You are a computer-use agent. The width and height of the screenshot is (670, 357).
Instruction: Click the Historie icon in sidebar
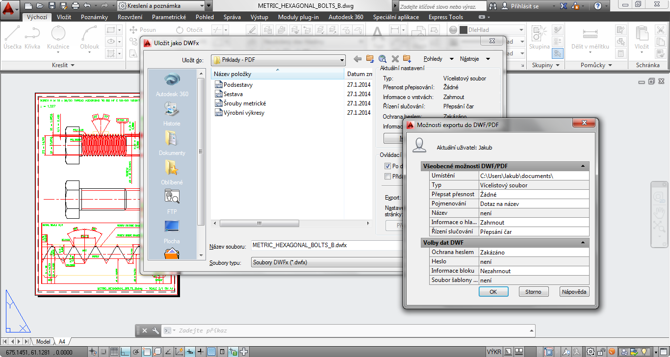click(x=172, y=113)
